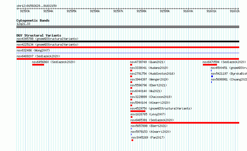Viewport: 247px width, 151px height.
Task: Open variant nsv6465381 (Sedlazeck2020) label
Action: click(x=152, y=120)
